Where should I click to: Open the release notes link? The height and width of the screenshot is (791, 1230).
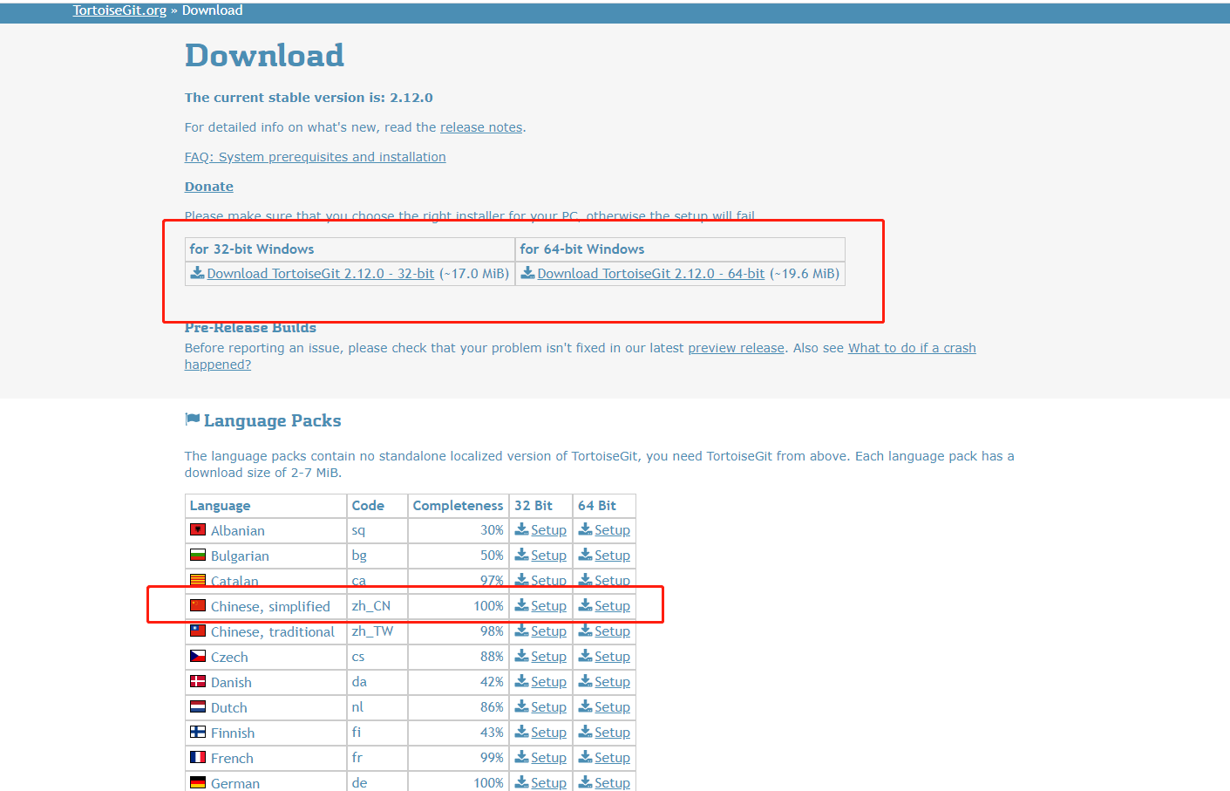pyautogui.click(x=481, y=127)
